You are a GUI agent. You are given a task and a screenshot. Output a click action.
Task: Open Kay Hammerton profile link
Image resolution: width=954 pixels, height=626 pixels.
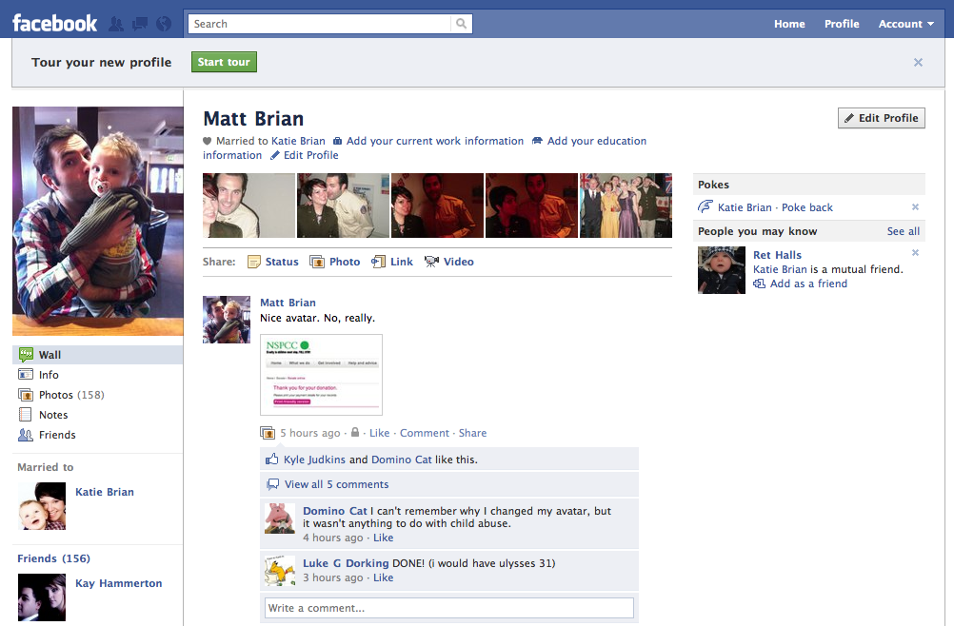point(119,583)
